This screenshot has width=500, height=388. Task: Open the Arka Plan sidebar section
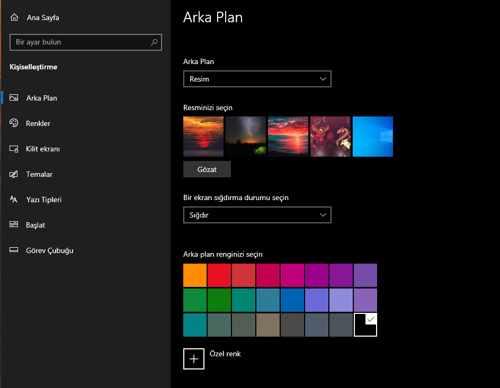point(41,98)
